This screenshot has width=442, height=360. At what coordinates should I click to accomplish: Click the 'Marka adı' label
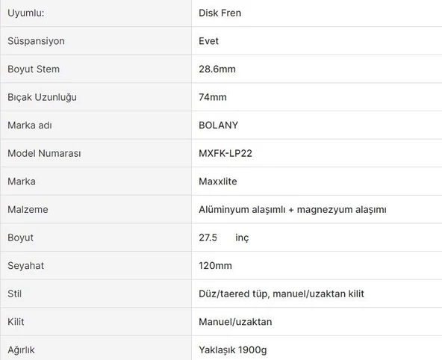coord(30,125)
